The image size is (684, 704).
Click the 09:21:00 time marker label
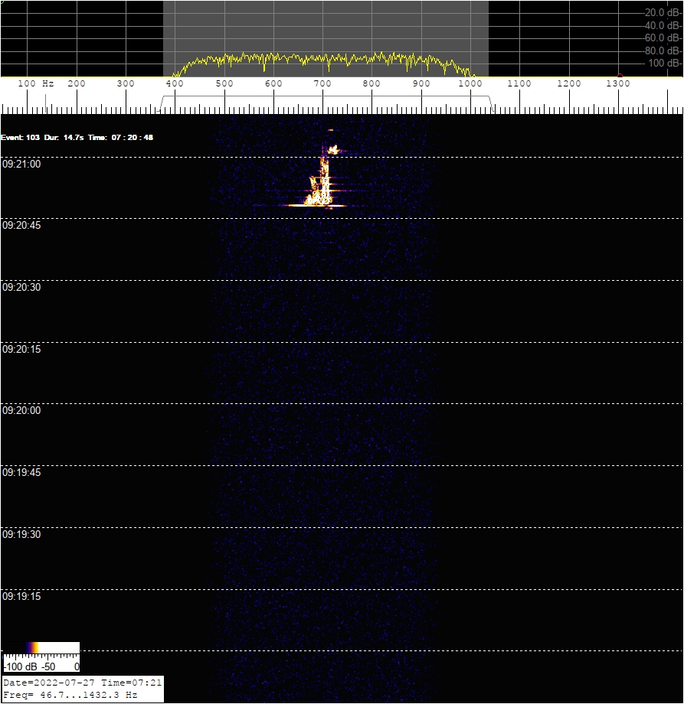click(x=21, y=164)
